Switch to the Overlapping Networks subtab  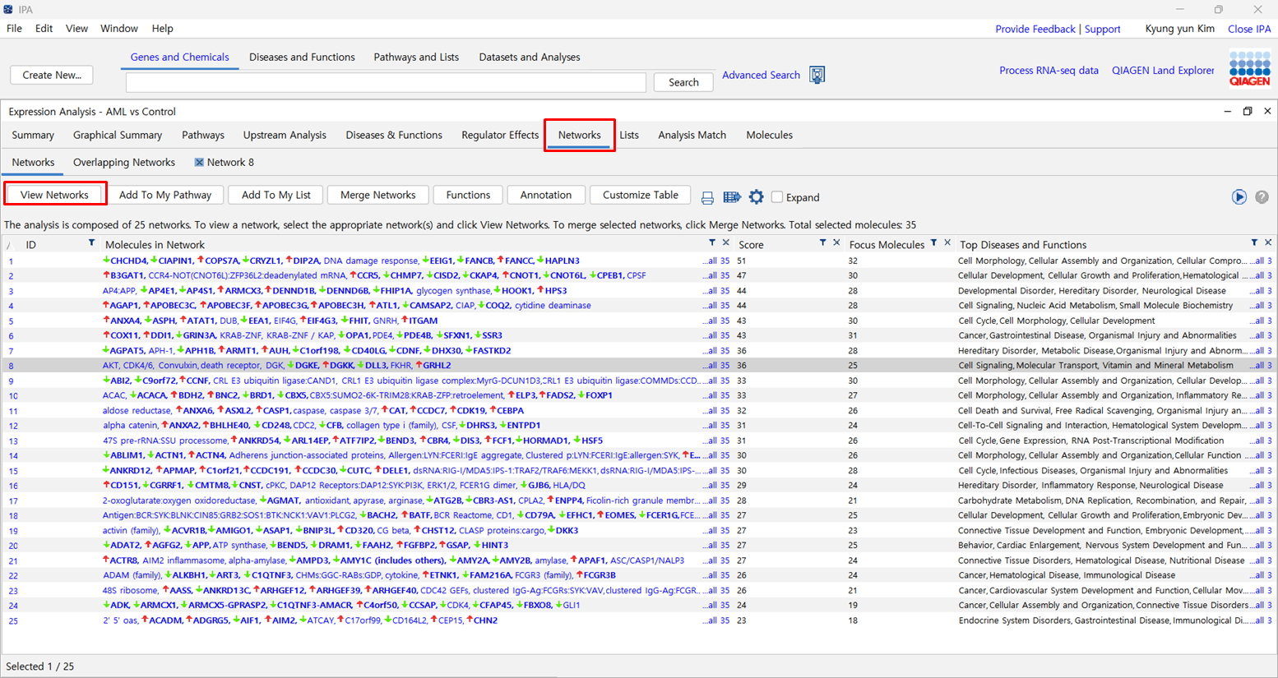[x=124, y=162]
